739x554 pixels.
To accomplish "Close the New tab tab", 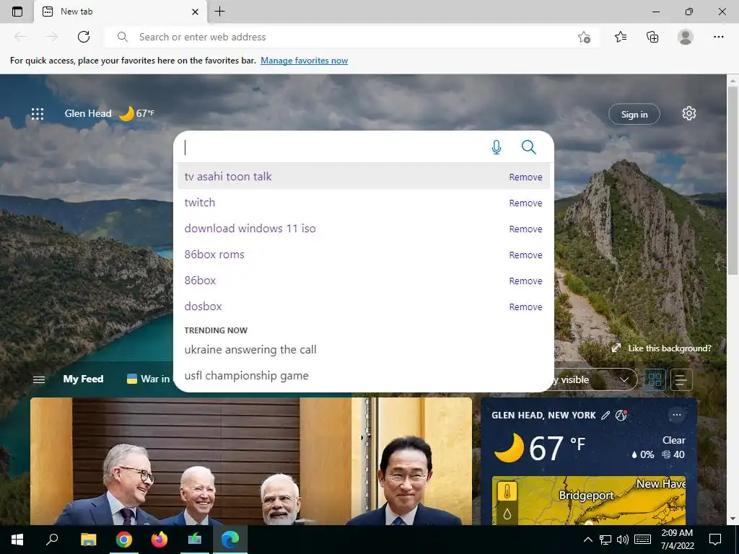I will point(195,12).
